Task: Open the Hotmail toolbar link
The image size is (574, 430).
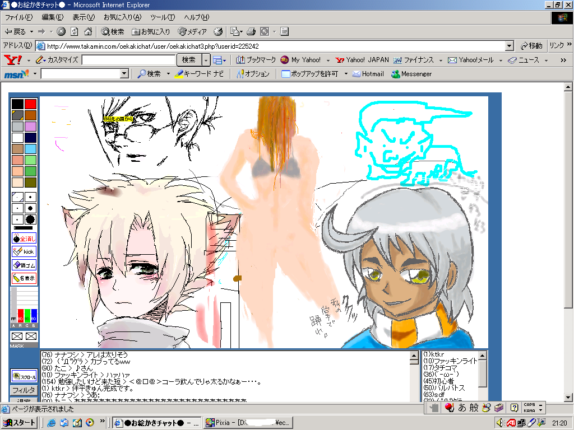Action: pos(368,74)
